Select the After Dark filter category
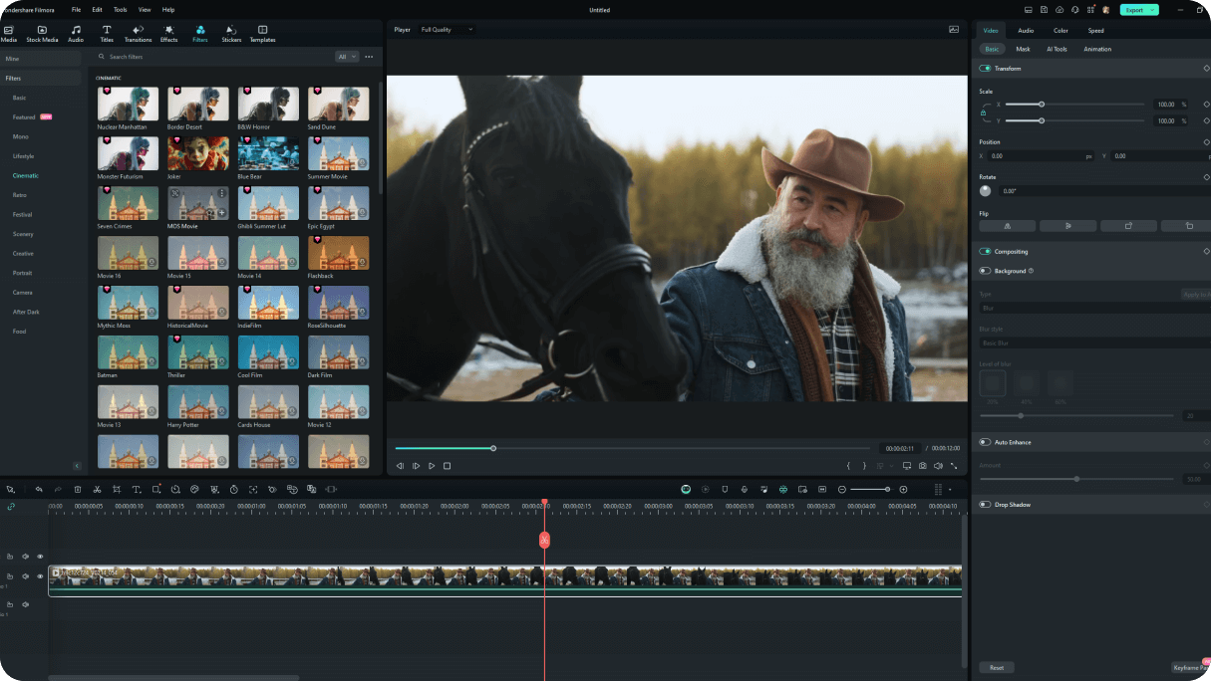 25,312
